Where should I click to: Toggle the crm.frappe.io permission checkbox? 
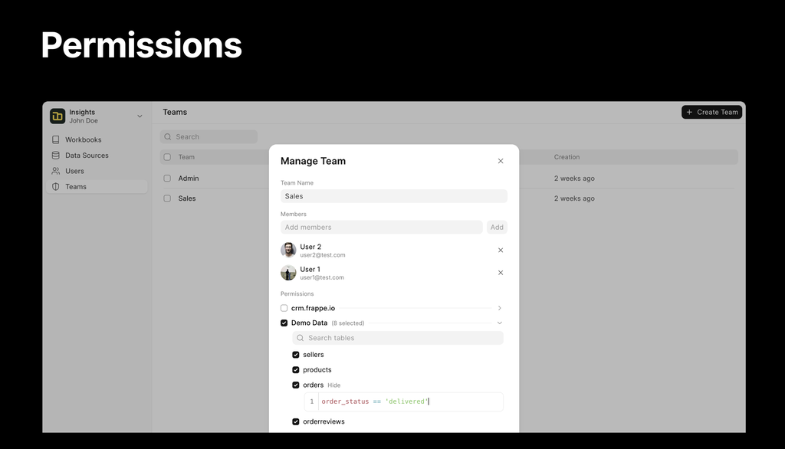coord(284,308)
